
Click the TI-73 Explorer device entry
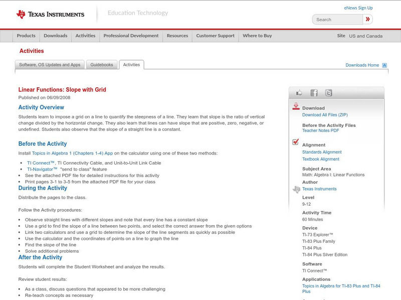[x=318, y=235]
